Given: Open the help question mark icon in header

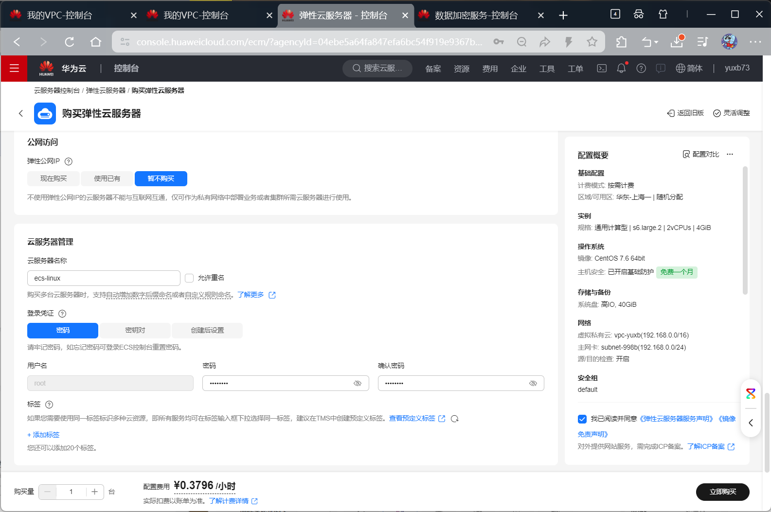Looking at the screenshot, I should click(x=641, y=69).
